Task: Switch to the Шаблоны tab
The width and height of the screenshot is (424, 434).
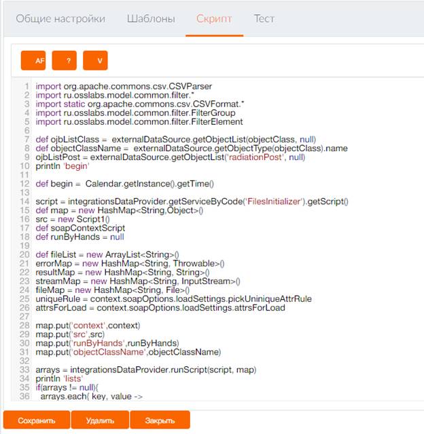Action: [x=151, y=19]
